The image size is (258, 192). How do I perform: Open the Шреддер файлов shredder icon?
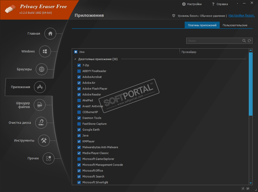[40, 105]
